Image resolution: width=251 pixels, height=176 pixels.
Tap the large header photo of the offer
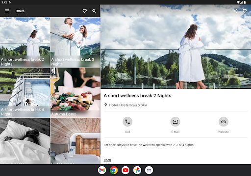pyautogui.click(x=176, y=47)
